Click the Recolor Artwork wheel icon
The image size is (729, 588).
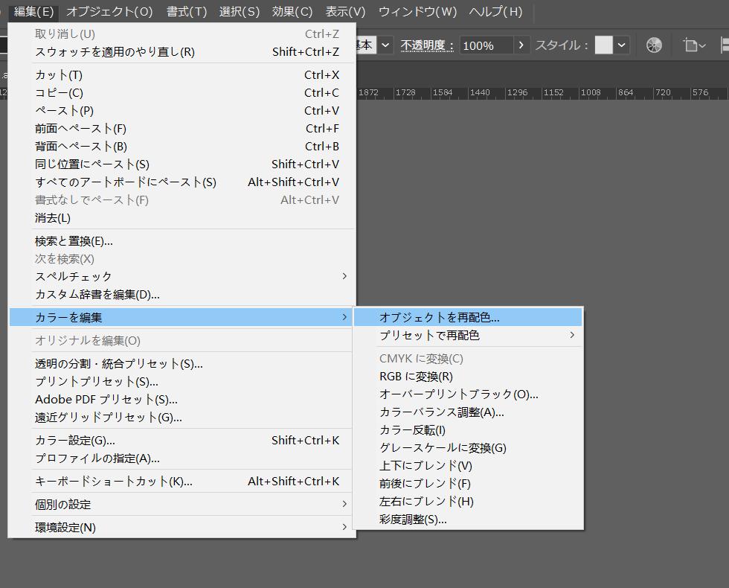pyautogui.click(x=654, y=45)
